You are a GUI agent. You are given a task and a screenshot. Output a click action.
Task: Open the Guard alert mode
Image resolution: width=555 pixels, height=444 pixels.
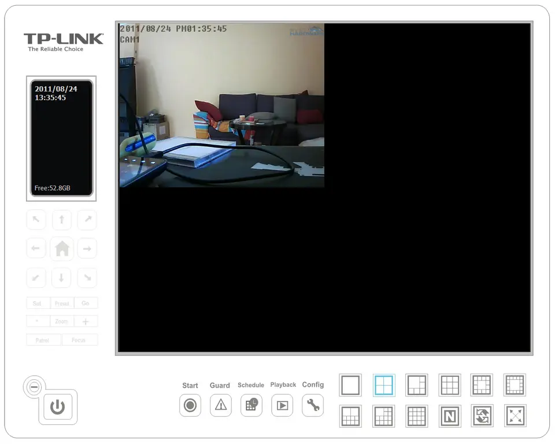click(220, 405)
